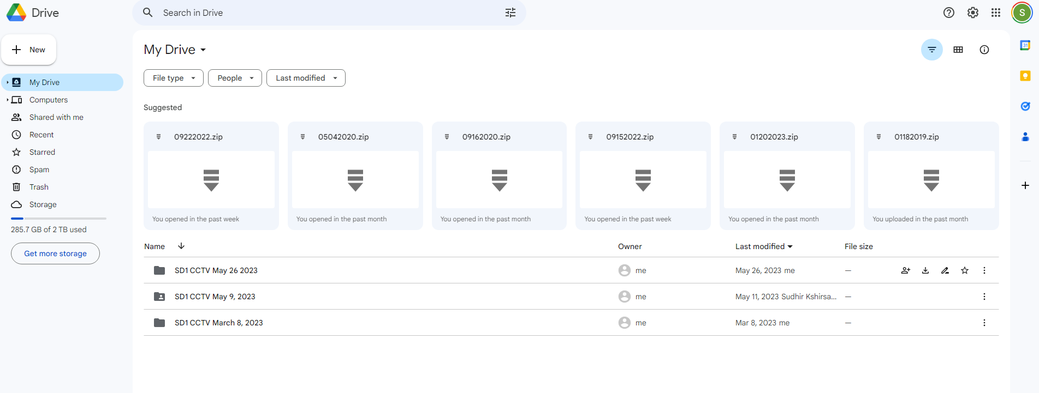Click folder icon of SD1 CCTV March 8, 2023
Viewport: 1039px width, 393px height.
tap(159, 323)
